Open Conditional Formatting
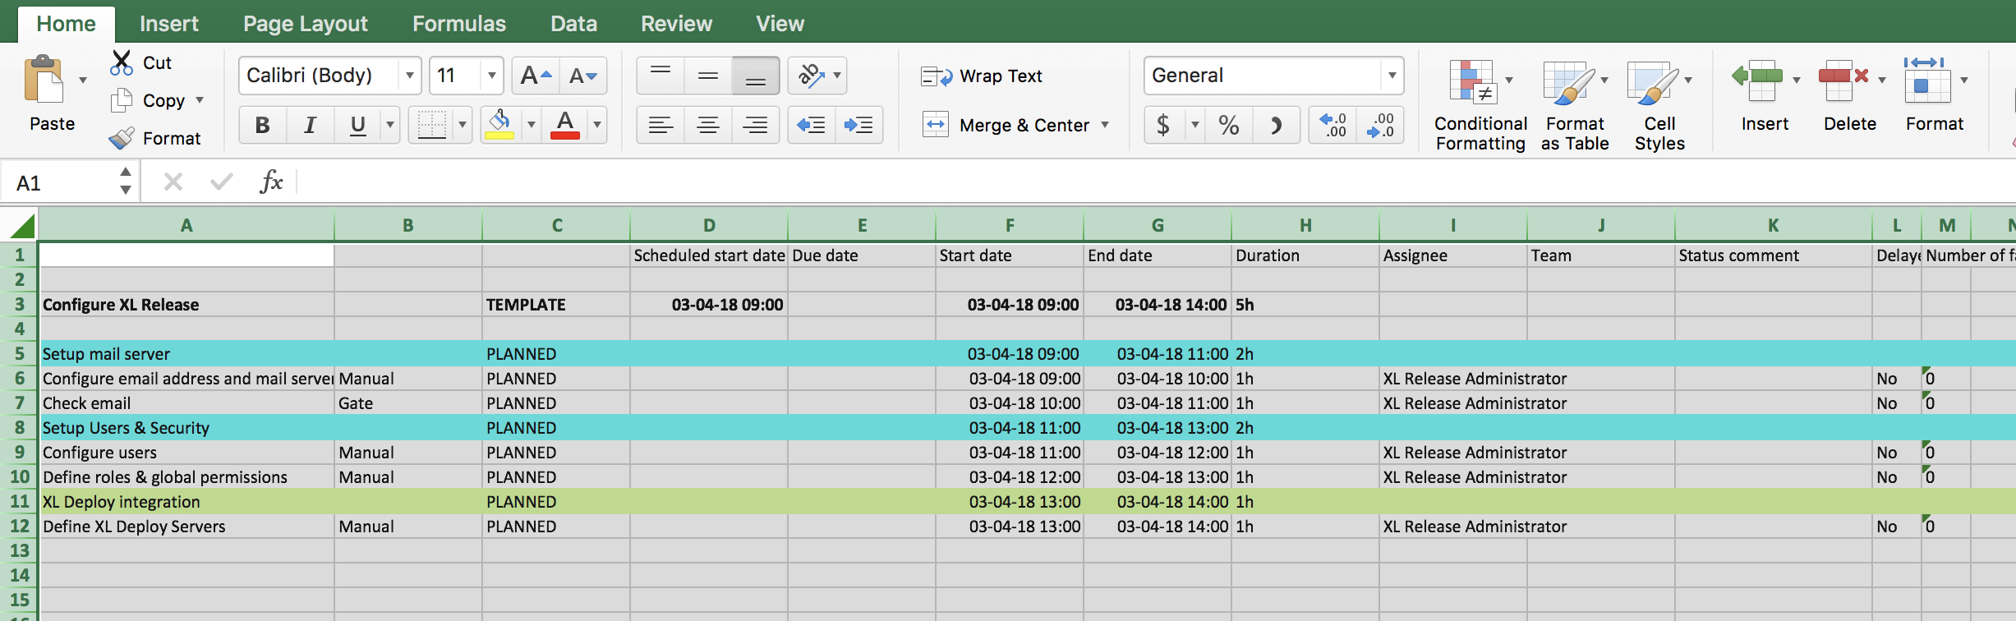2016x621 pixels. pyautogui.click(x=1480, y=105)
